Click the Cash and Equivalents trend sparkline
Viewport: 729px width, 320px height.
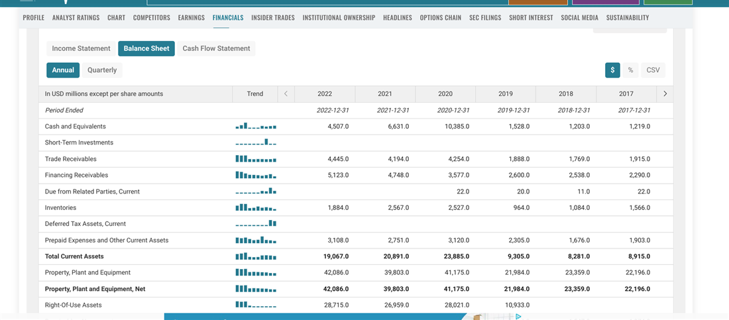click(255, 126)
